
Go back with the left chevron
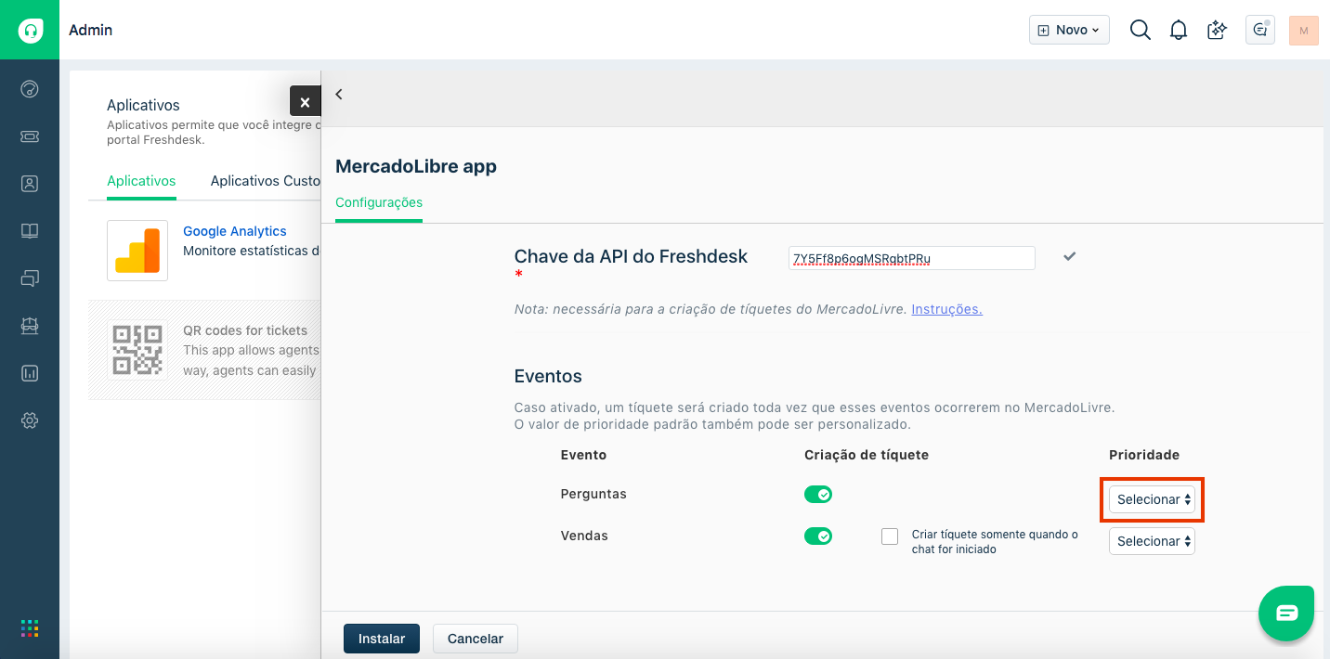339,94
